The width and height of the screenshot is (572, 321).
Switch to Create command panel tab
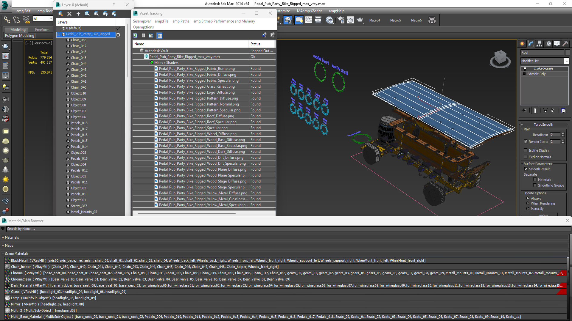(522, 44)
